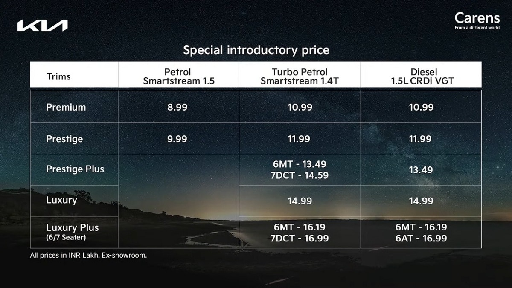
Task: Click the 6AT - 16.99 diesel price
Action: [x=421, y=238]
